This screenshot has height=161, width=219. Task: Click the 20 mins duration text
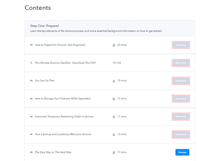pyautogui.click(x=122, y=45)
